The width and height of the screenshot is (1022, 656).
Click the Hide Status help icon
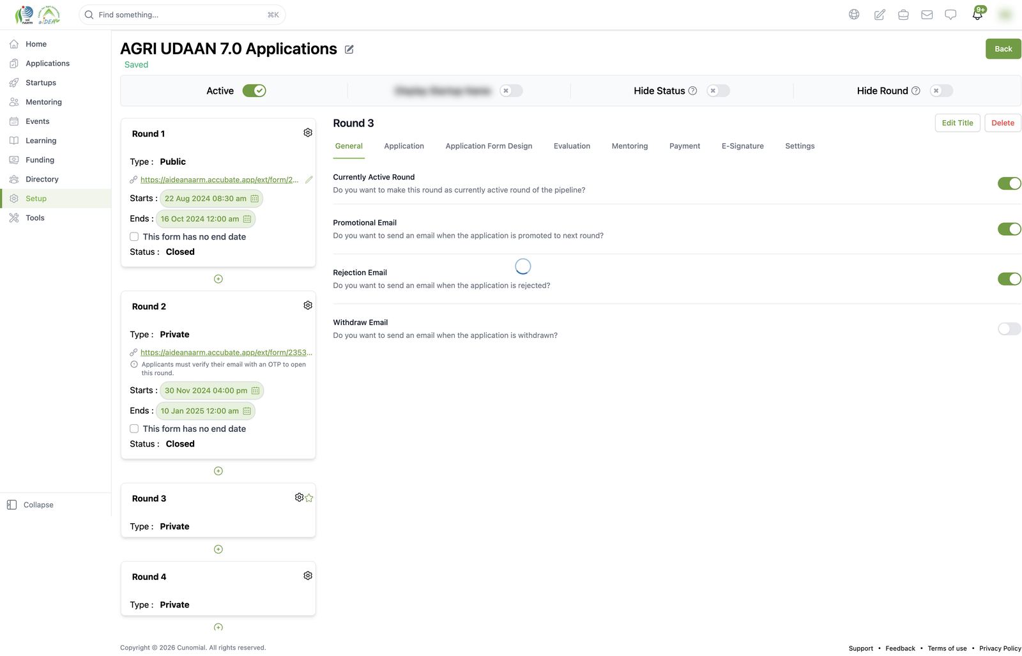tap(692, 91)
